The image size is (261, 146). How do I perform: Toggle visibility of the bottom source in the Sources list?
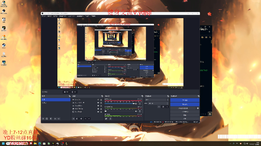(x=98, y=112)
